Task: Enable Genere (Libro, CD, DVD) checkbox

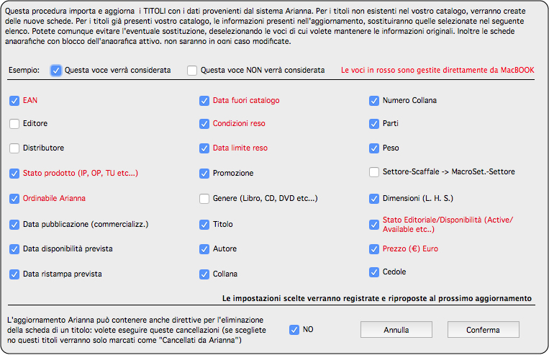Action: tap(204, 199)
